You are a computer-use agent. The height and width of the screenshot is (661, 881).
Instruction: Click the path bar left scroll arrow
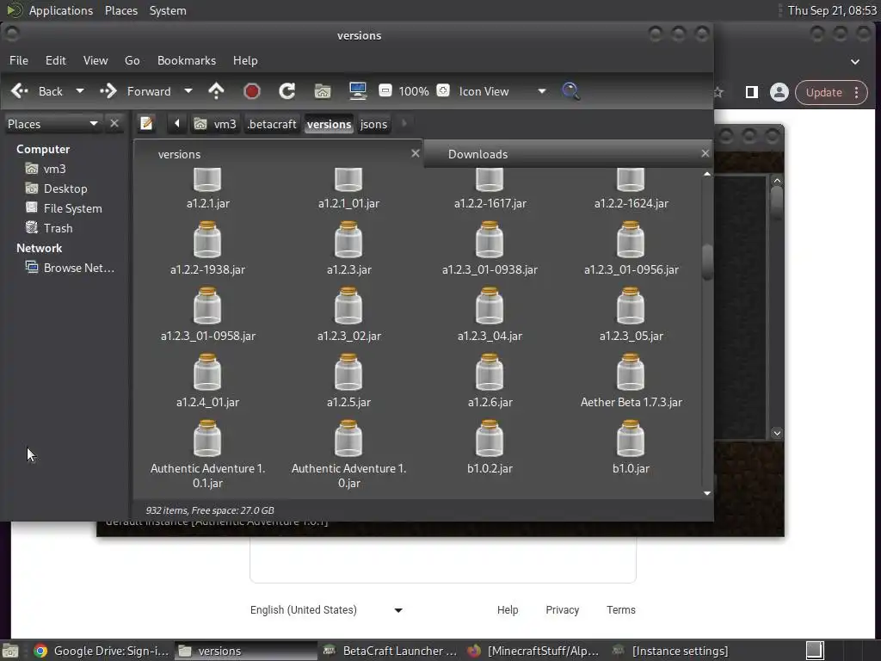tap(177, 123)
